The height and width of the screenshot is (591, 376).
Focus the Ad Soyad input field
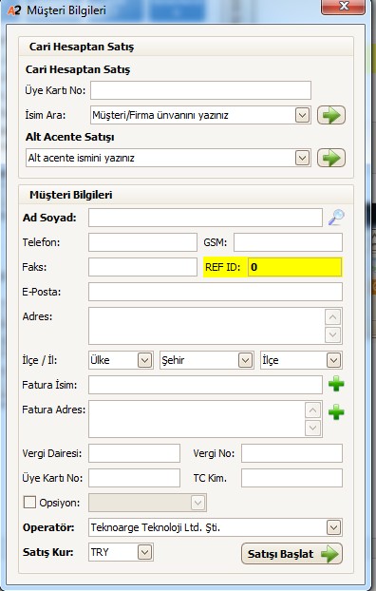coord(205,218)
